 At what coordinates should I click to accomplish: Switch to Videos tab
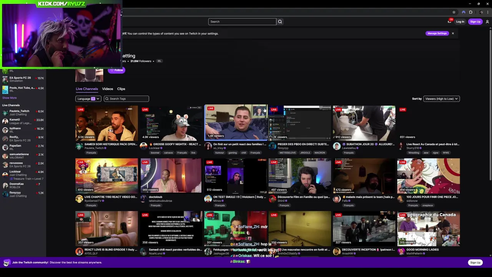[108, 89]
